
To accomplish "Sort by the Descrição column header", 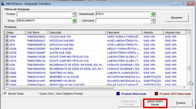I will pyautogui.click(x=77, y=32).
